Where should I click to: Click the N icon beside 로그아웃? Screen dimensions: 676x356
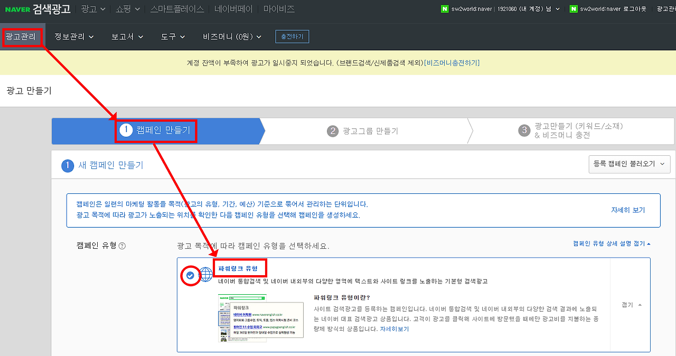(574, 9)
